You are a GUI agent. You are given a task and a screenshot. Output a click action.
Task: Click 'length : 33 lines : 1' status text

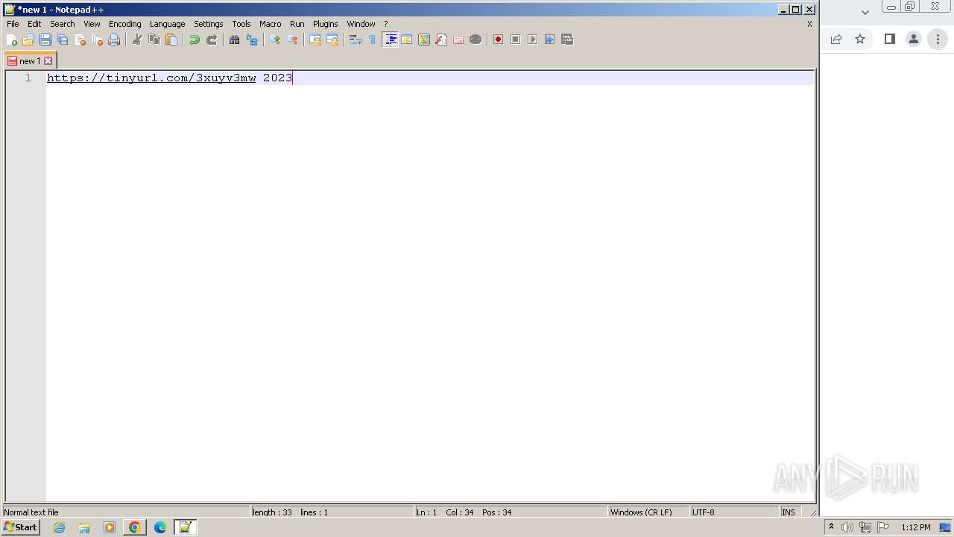click(290, 512)
